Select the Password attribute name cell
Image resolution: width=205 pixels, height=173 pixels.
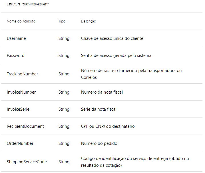(16, 55)
